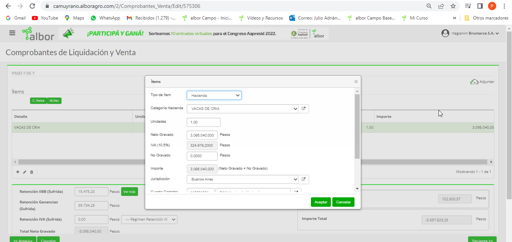Open the Maps bookmark
Screen dimensions: 512x242
click(74, 18)
